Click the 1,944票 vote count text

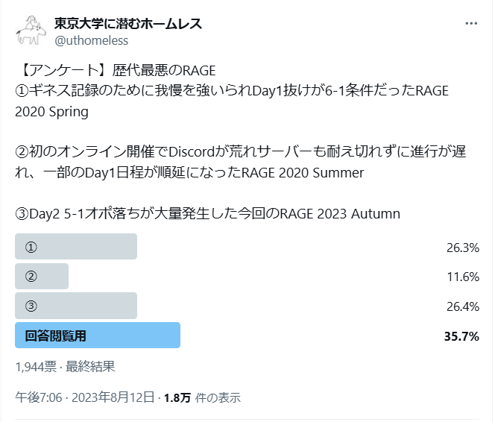coord(36,367)
